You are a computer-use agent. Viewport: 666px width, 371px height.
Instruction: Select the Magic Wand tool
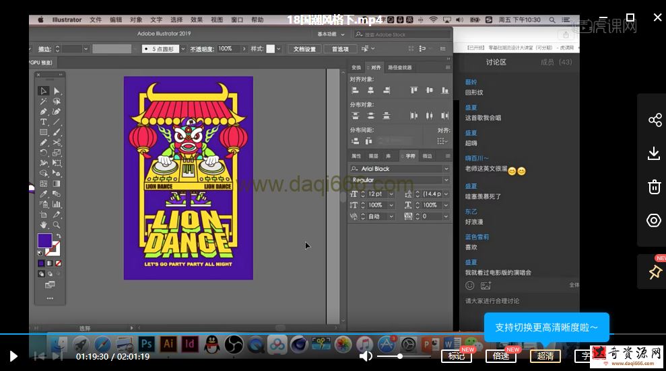43,101
